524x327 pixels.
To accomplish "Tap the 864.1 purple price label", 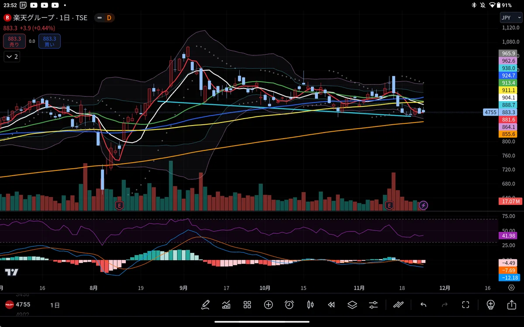I will pos(509,127).
